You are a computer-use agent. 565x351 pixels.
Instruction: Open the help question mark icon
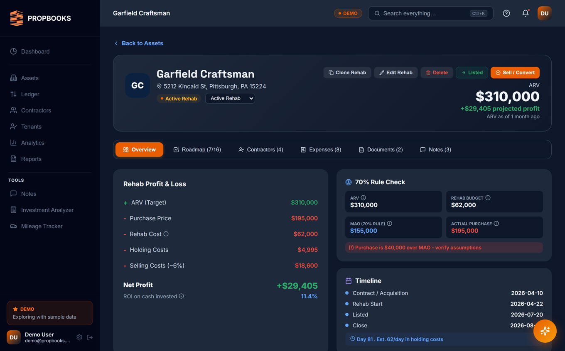point(506,13)
